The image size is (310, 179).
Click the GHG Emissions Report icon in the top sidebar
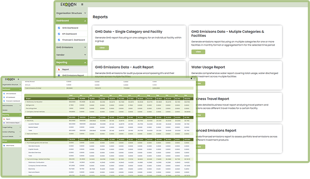pyautogui.click(x=59, y=75)
